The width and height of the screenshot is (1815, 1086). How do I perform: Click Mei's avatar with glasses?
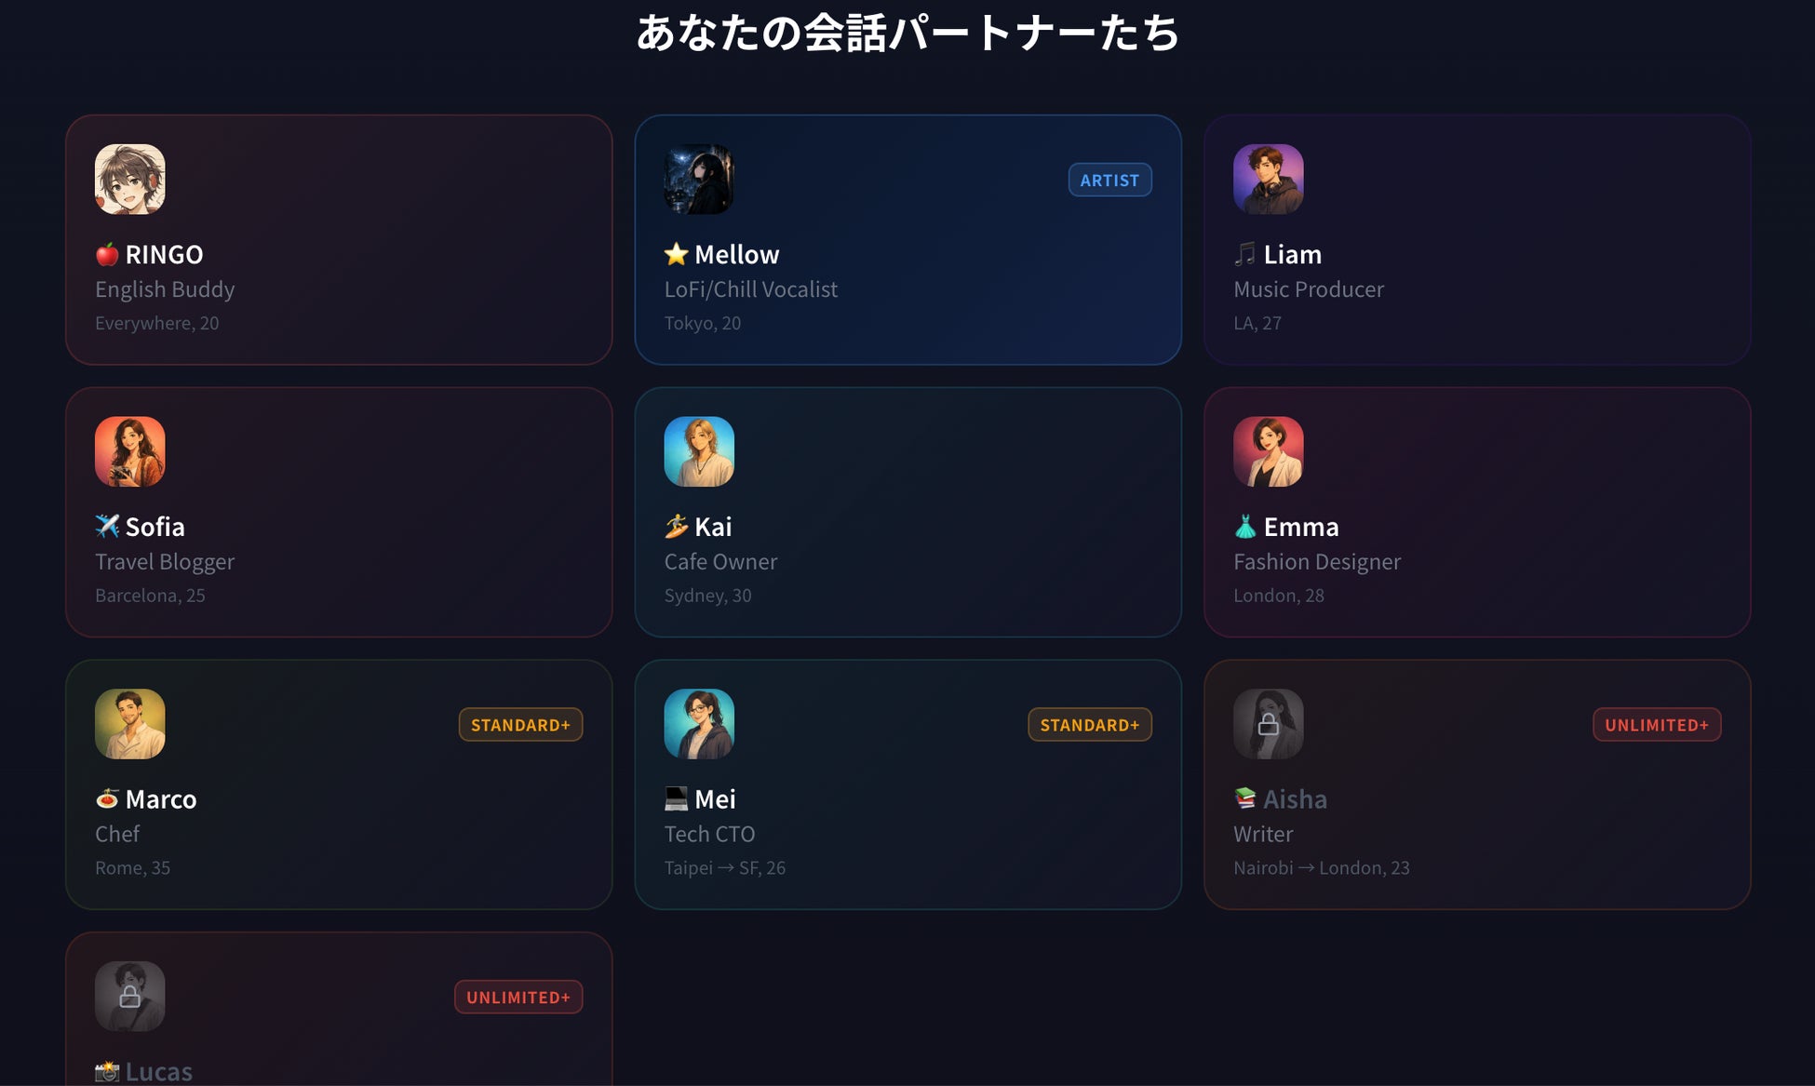tap(699, 724)
